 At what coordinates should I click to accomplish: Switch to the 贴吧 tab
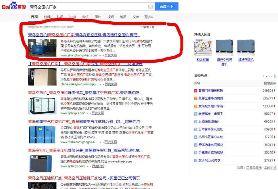(60, 17)
